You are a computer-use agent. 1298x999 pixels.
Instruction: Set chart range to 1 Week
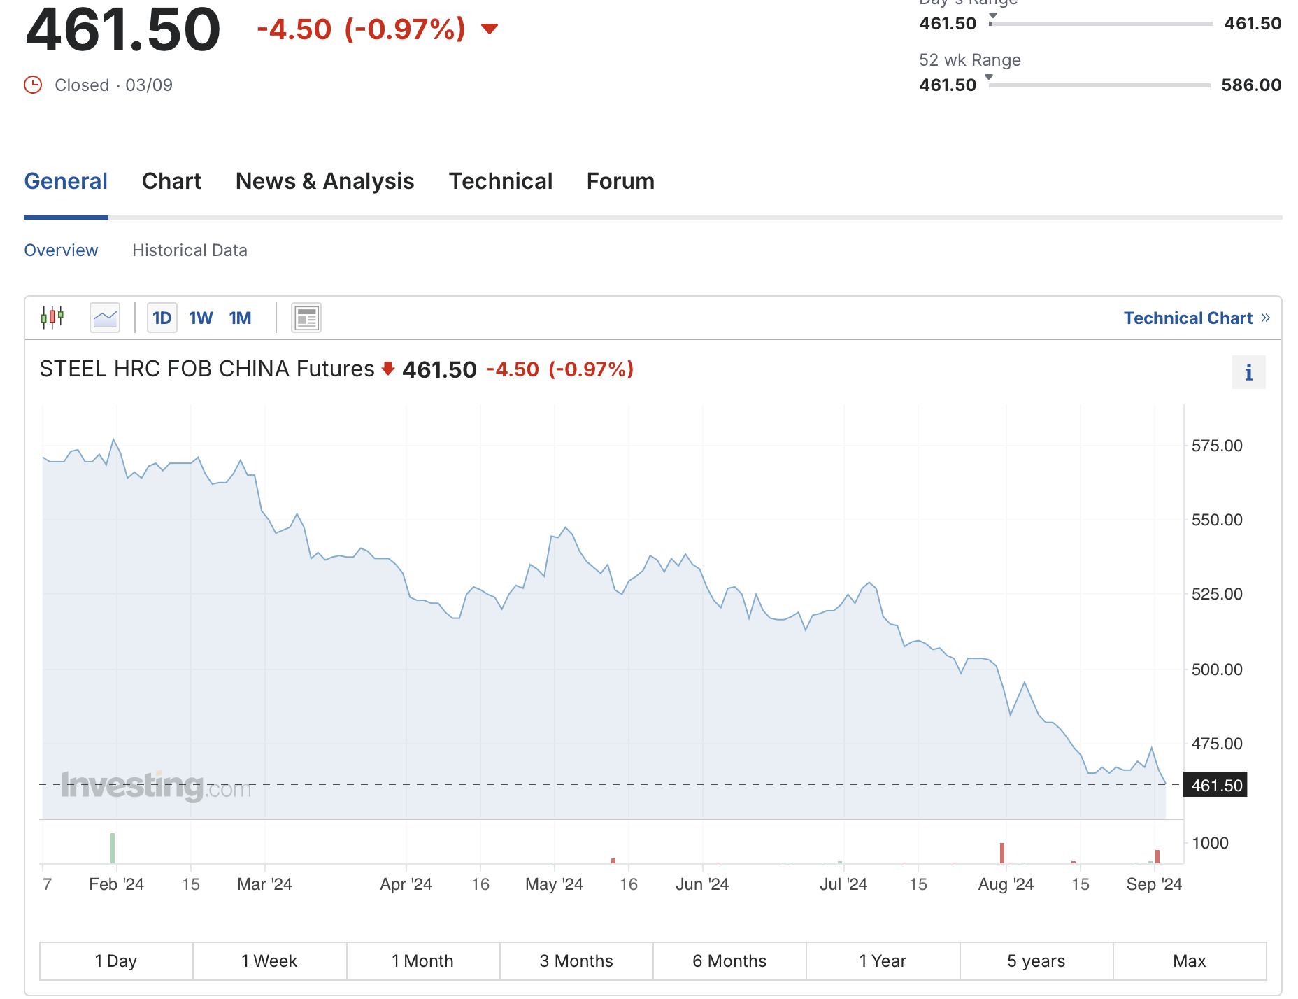pyautogui.click(x=269, y=961)
